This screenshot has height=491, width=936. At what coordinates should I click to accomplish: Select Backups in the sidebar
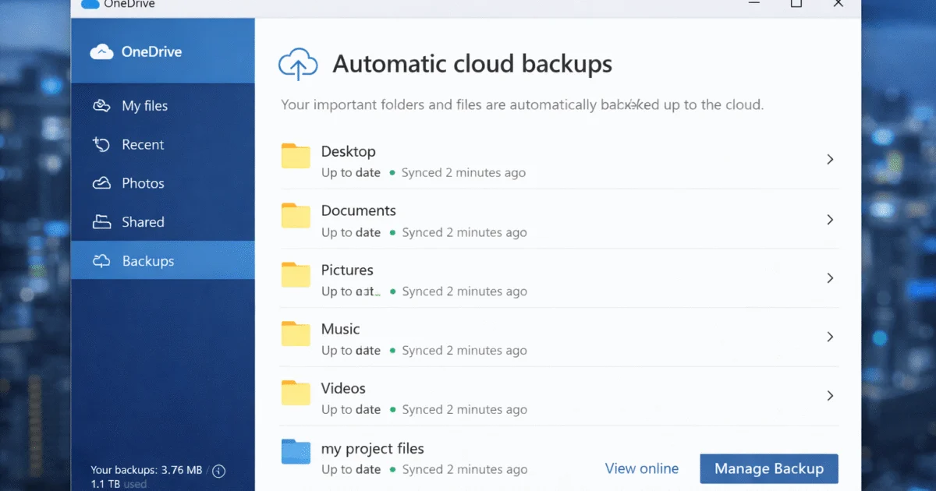(x=162, y=261)
